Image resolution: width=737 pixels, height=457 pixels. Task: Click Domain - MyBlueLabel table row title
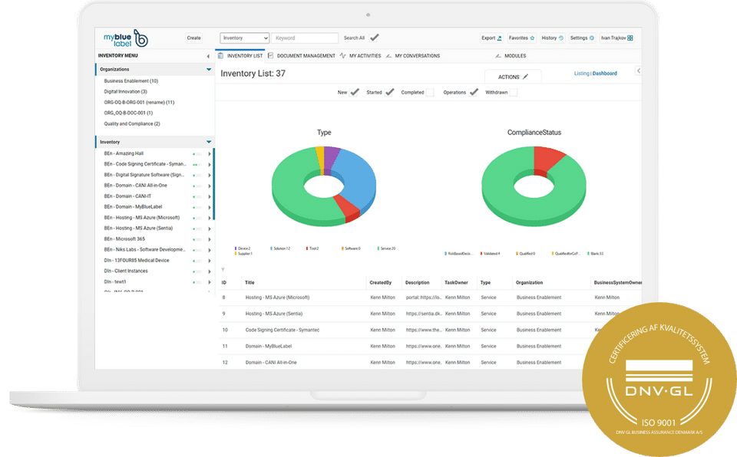(x=269, y=347)
